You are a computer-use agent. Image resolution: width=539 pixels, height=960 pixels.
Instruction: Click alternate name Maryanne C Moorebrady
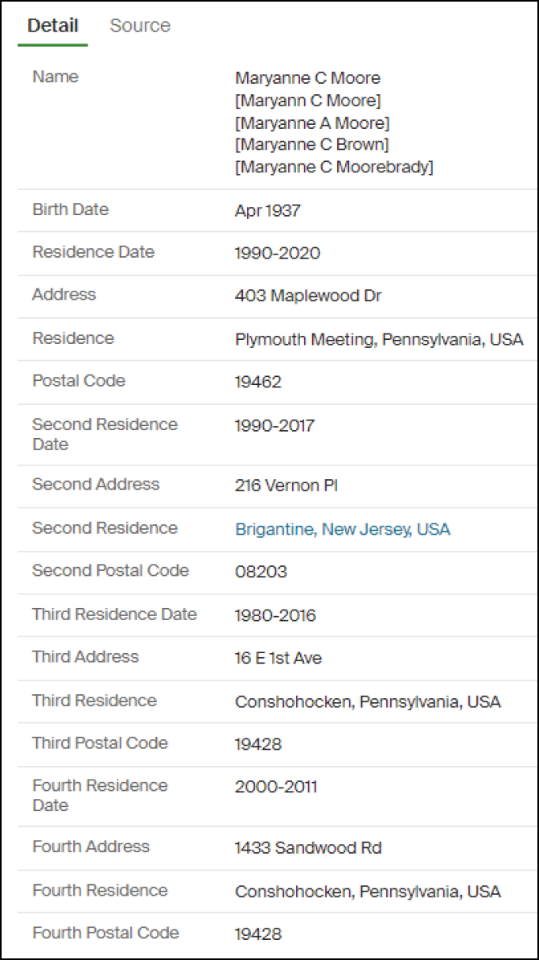click(x=334, y=168)
